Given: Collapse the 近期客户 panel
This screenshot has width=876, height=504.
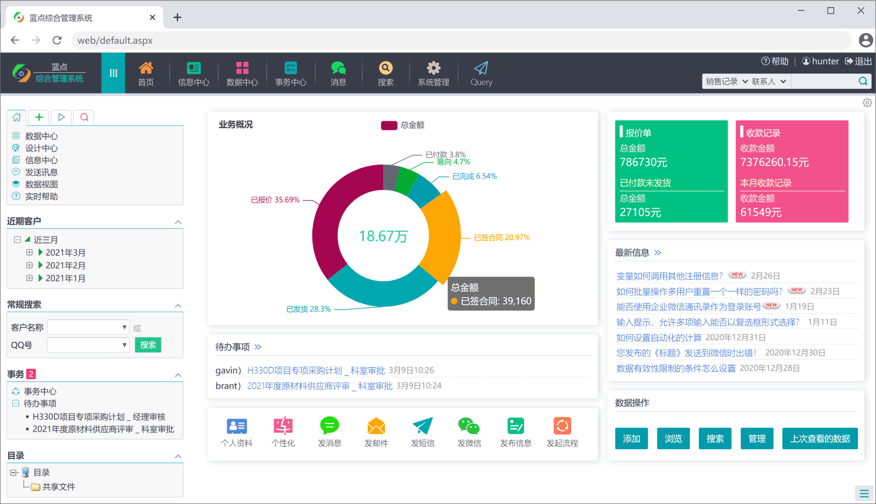Looking at the screenshot, I should coord(178,222).
